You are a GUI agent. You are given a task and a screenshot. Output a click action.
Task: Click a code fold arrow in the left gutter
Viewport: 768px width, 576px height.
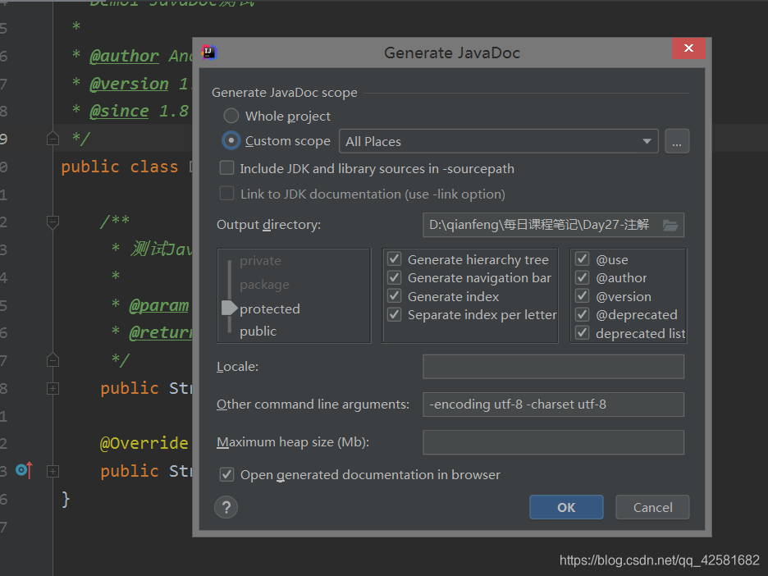[53, 138]
